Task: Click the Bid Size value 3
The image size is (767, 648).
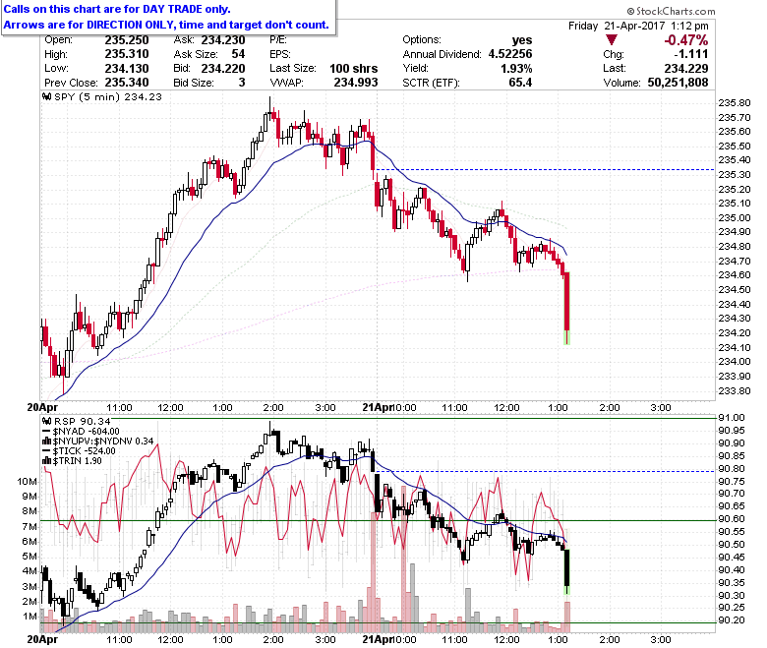Action: click(242, 83)
